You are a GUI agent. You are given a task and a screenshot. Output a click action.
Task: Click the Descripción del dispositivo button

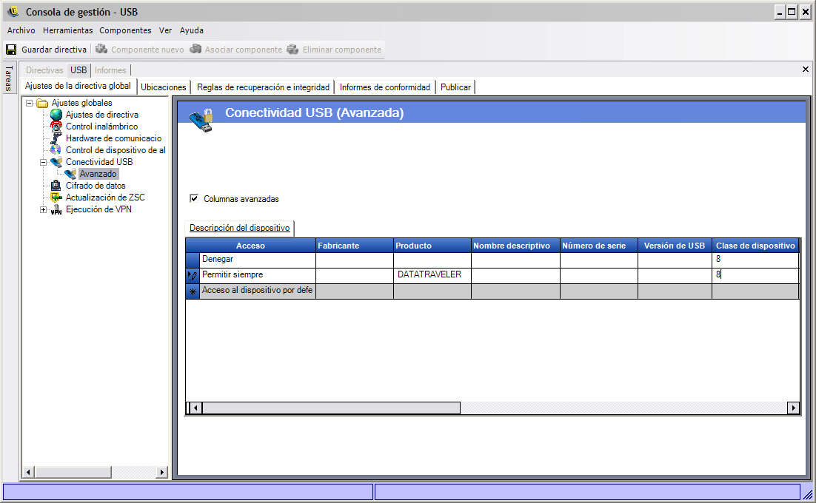[239, 228]
